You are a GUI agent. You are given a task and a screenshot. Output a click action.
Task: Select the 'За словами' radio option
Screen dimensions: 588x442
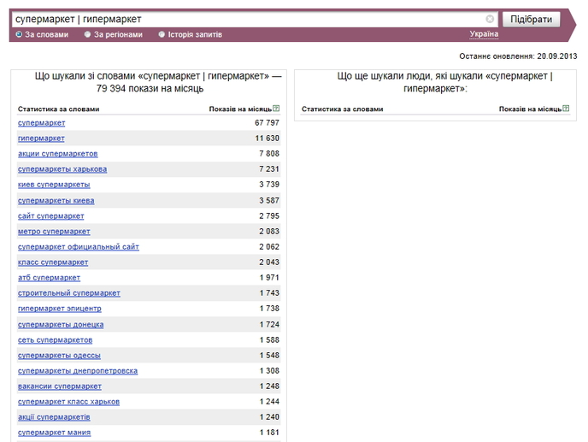click(19, 34)
